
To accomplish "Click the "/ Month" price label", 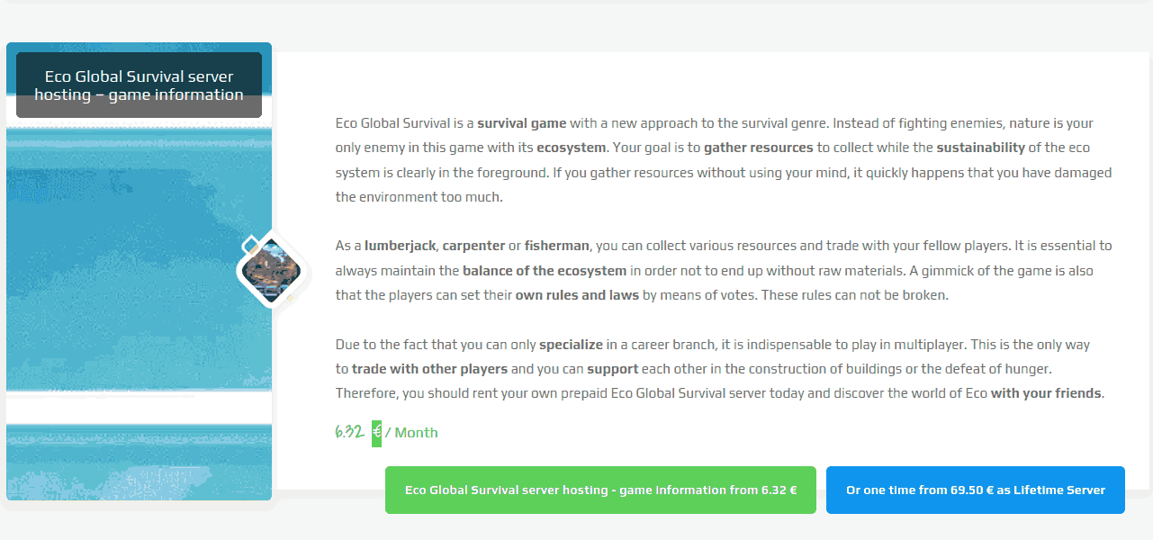I will coord(411,433).
